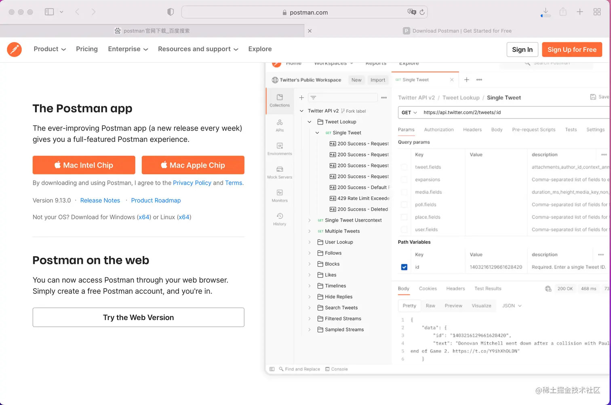The height and width of the screenshot is (405, 611).
Task: Expand the Follows folder
Action: click(x=310, y=253)
